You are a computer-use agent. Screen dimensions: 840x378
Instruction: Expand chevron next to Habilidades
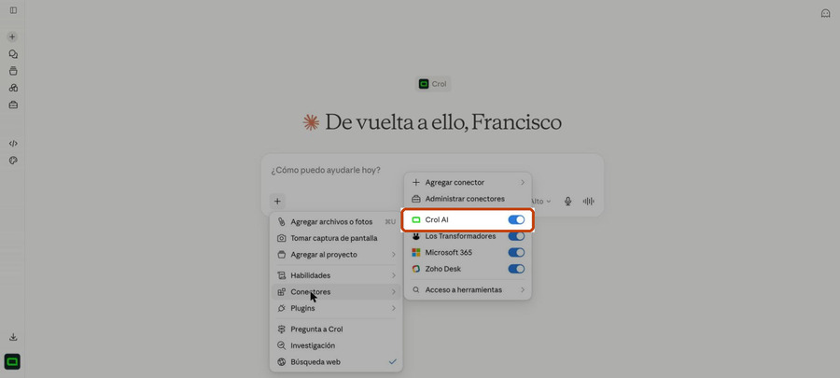[393, 275]
